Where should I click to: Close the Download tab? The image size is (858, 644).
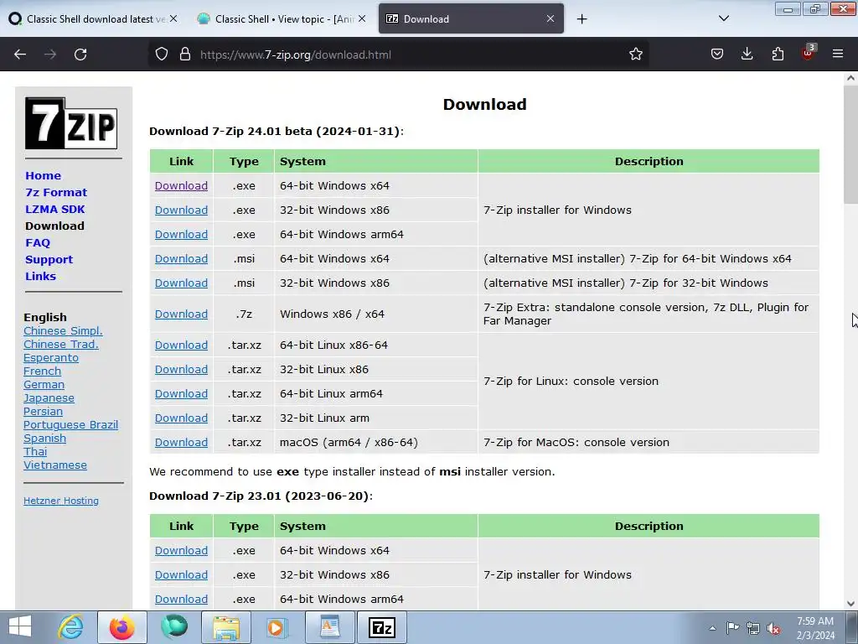tap(550, 18)
